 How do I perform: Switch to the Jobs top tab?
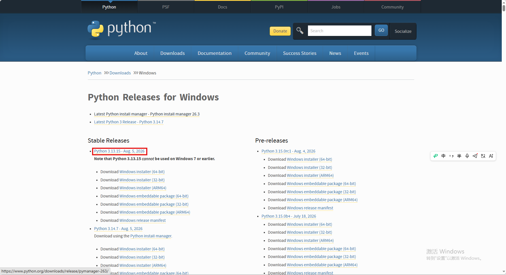[336, 7]
